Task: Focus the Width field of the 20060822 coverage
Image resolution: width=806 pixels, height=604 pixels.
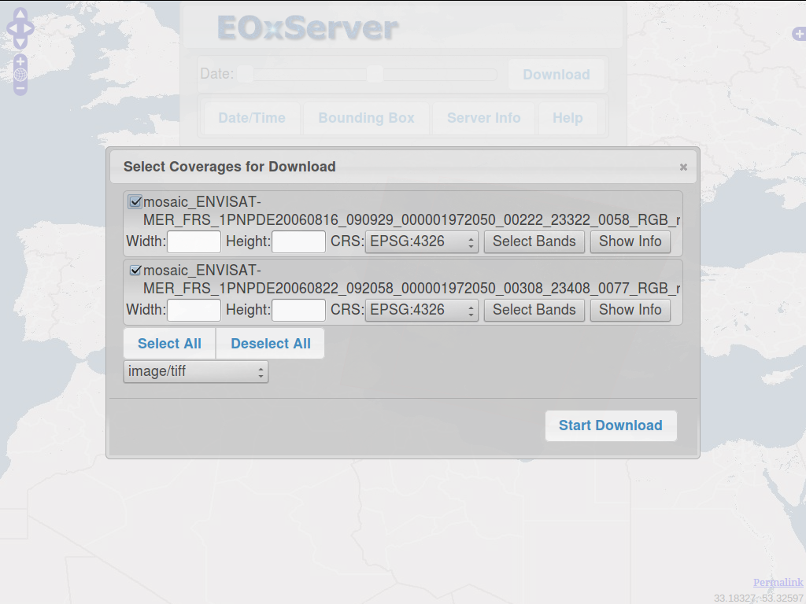Action: pos(194,310)
